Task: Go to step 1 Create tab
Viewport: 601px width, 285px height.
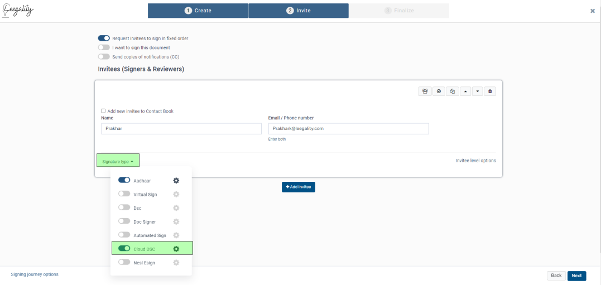Action: click(x=198, y=11)
